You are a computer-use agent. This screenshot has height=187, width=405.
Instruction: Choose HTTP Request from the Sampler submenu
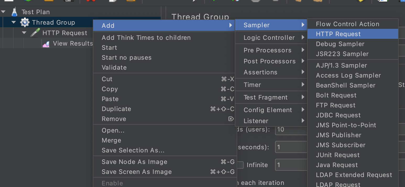coord(338,34)
